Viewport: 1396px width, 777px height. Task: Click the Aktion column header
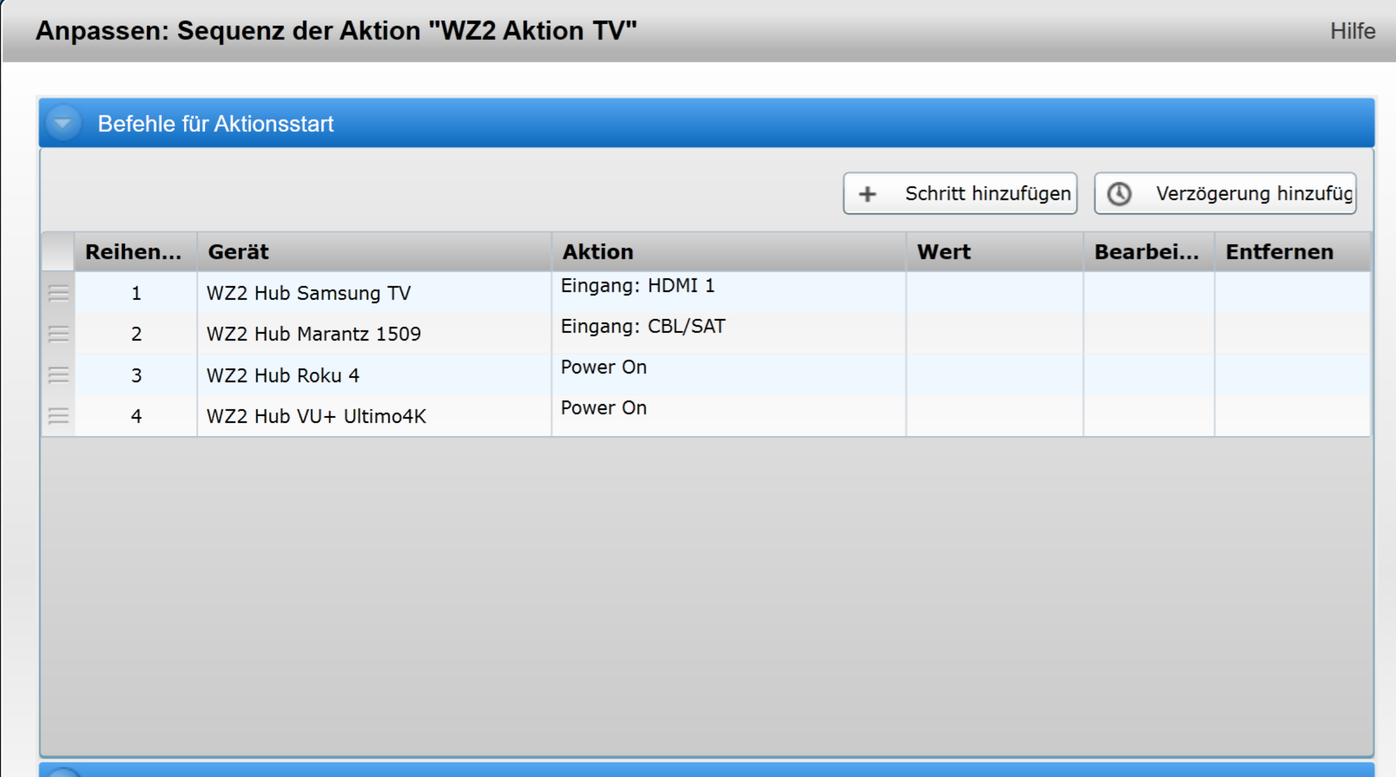pos(598,252)
